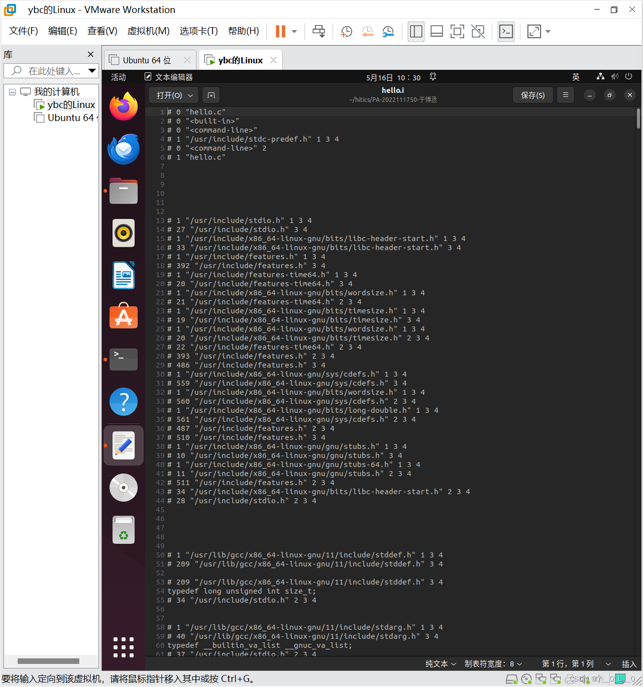Open the Terminal from dock
The width and height of the screenshot is (643, 687).
click(x=124, y=360)
